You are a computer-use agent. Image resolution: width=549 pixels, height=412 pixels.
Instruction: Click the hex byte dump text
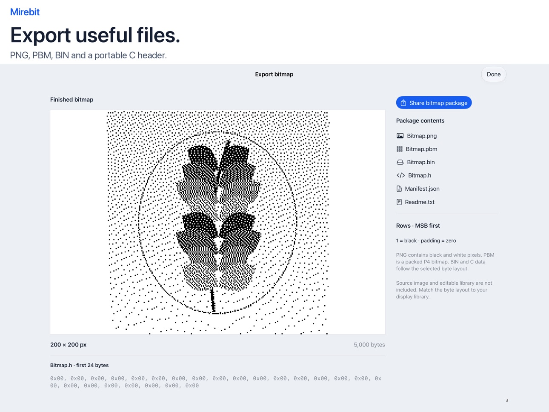(x=216, y=382)
